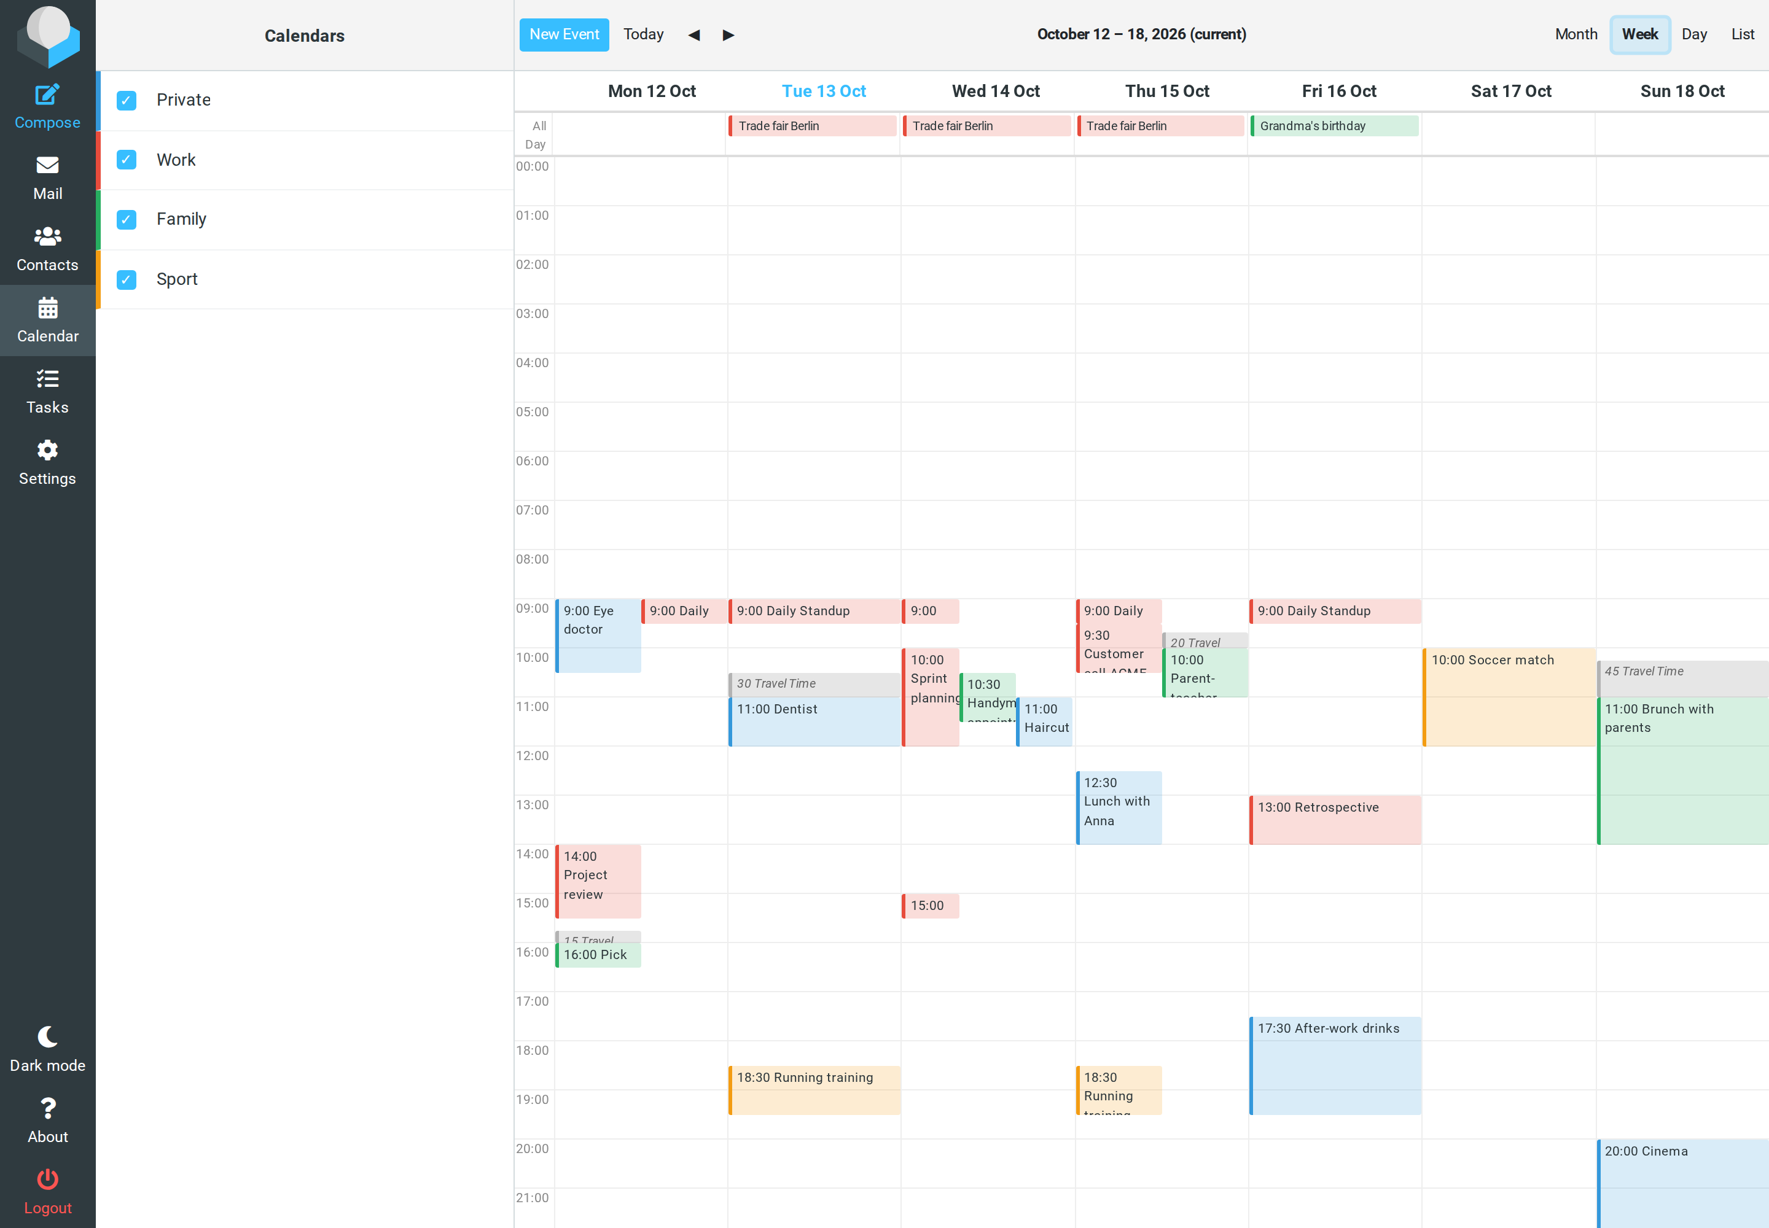Open Grandma's birthday all-day event

tap(1334, 125)
